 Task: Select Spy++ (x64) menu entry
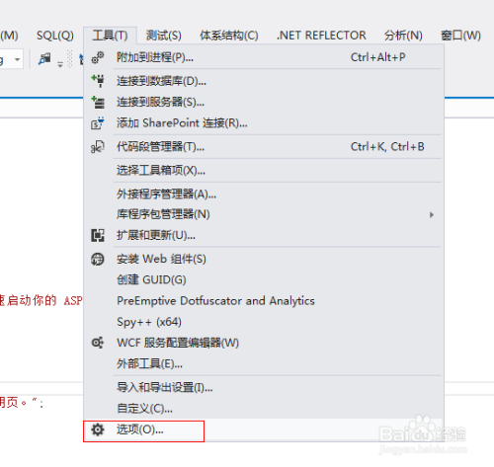pyautogui.click(x=264, y=322)
